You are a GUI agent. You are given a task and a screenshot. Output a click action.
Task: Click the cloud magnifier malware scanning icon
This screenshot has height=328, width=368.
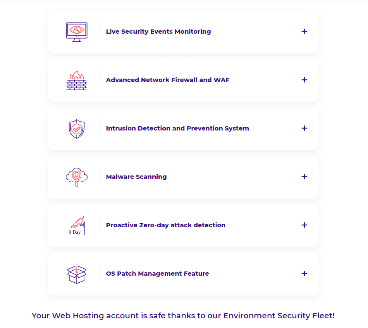[x=77, y=177]
